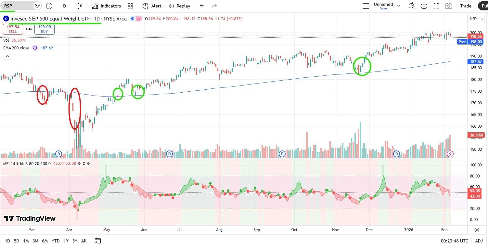Redo the chart action
488x247 pixels.
click(214, 6)
